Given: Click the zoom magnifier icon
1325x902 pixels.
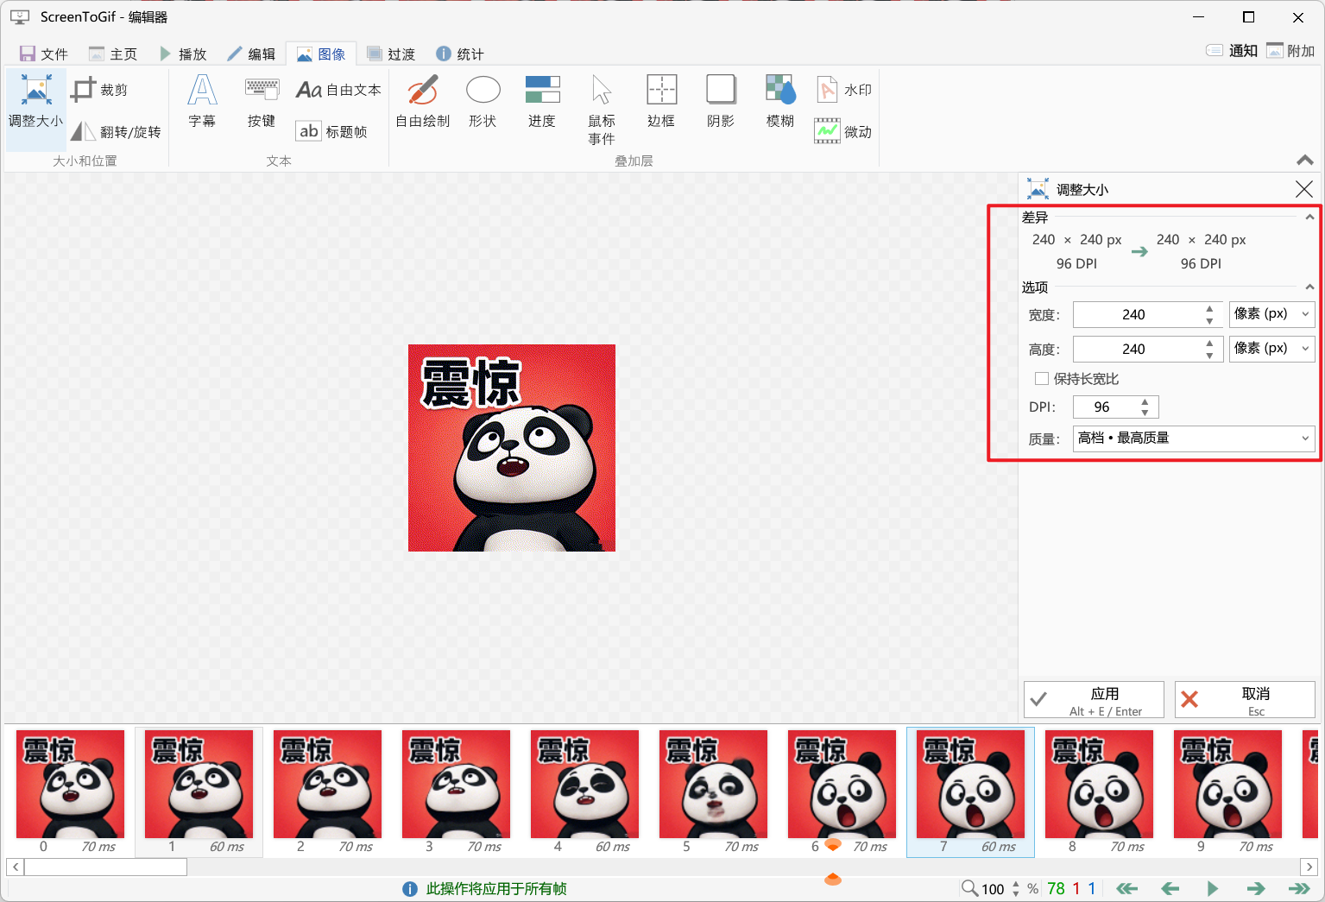Looking at the screenshot, I should [969, 888].
